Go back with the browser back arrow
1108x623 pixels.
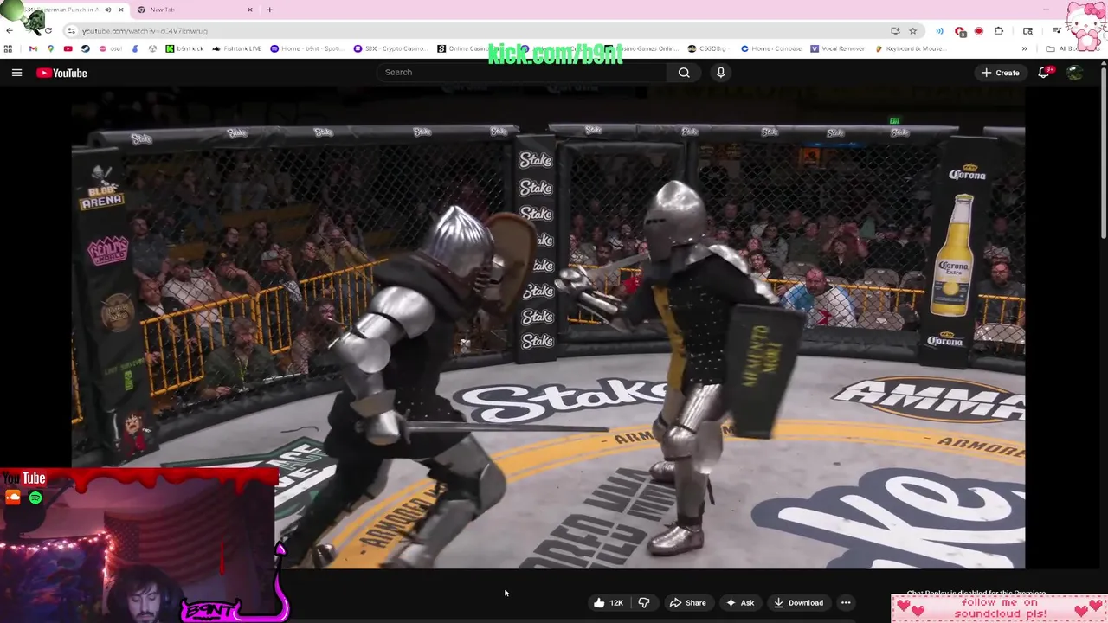10,30
